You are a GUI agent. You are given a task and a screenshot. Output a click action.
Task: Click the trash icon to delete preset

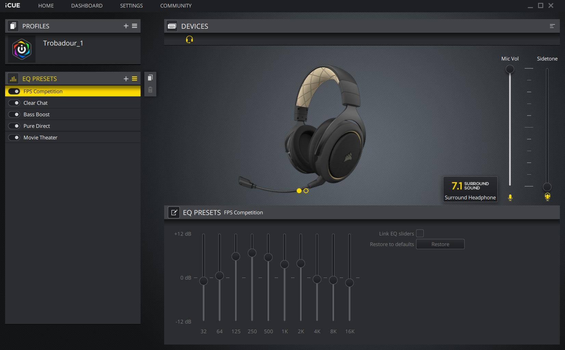(x=150, y=90)
